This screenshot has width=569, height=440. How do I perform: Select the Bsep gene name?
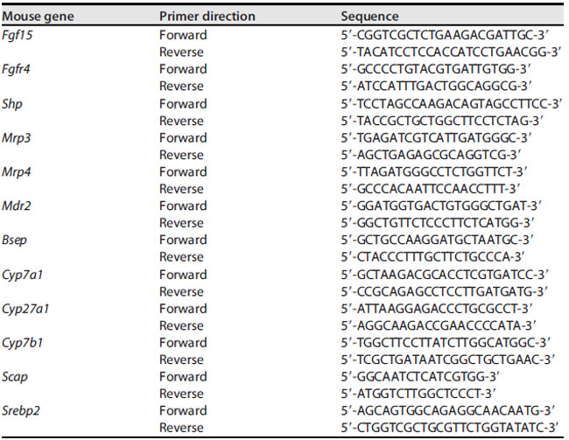[14, 241]
